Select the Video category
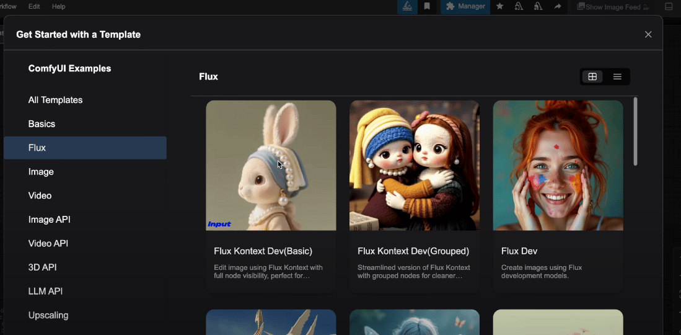This screenshot has height=335, width=681. click(85, 196)
